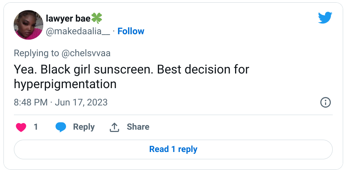Viewport: 347px width, 172px height.
Task: Open the lawyer bae profile picture
Action: 28,25
